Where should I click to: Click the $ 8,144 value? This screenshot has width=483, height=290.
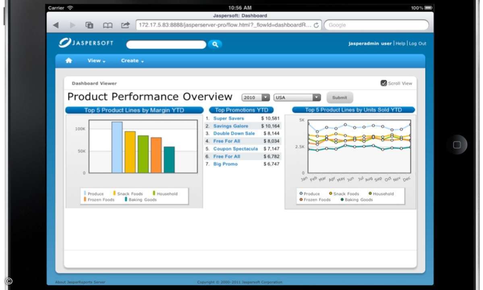point(272,133)
